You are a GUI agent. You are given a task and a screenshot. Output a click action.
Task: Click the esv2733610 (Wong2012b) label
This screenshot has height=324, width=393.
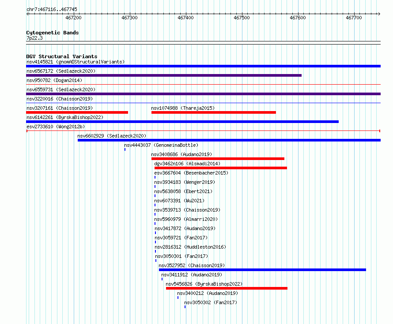pyautogui.click(x=56, y=127)
